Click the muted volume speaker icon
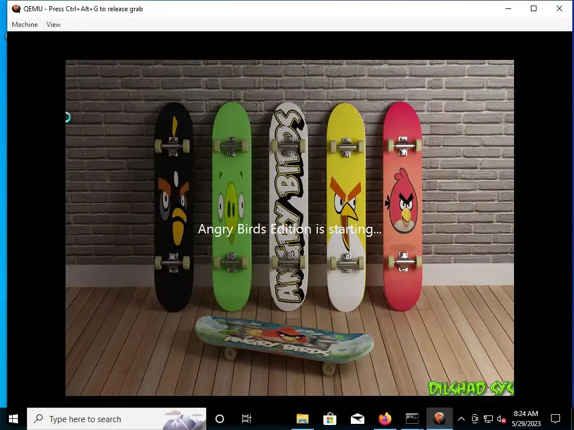The width and height of the screenshot is (574, 430). click(x=501, y=419)
